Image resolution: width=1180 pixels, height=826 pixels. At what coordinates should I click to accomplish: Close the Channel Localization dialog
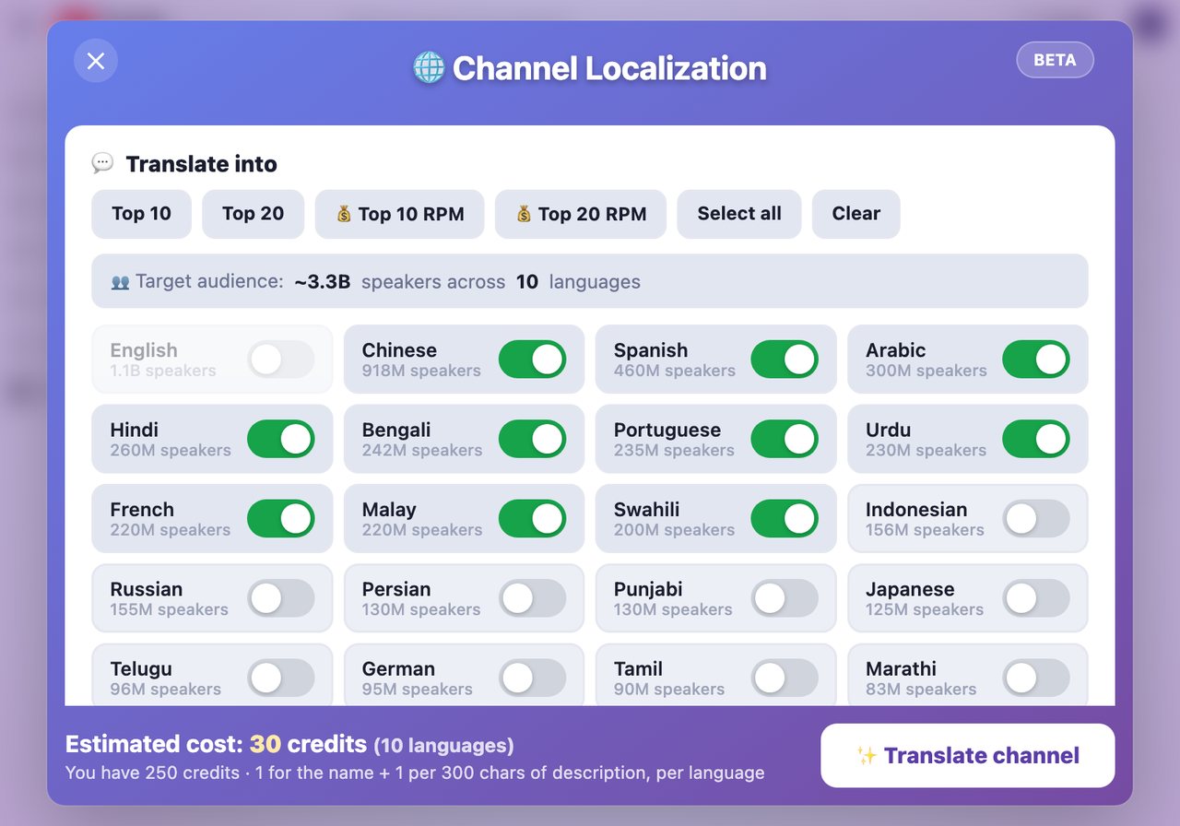point(96,61)
